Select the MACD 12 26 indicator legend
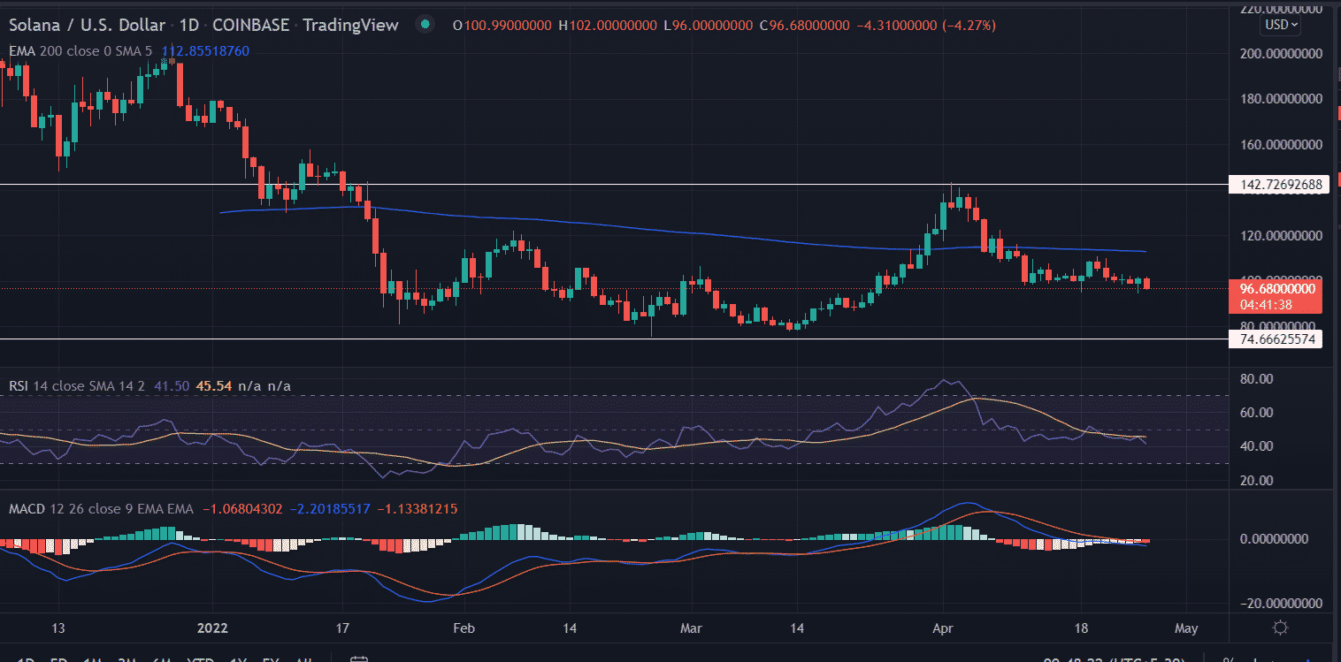 (62, 509)
